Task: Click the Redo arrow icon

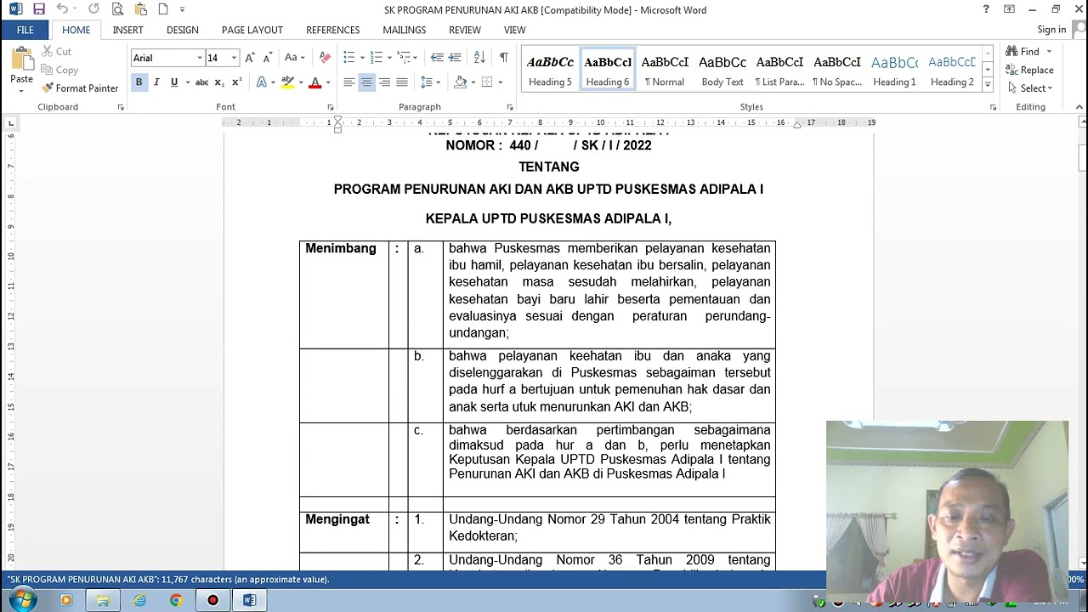Action: [93, 9]
